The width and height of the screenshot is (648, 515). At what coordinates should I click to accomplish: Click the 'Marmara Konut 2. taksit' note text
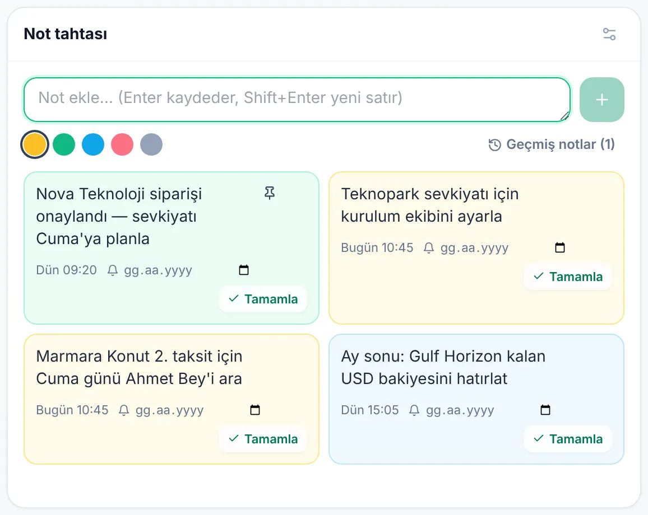click(x=139, y=367)
